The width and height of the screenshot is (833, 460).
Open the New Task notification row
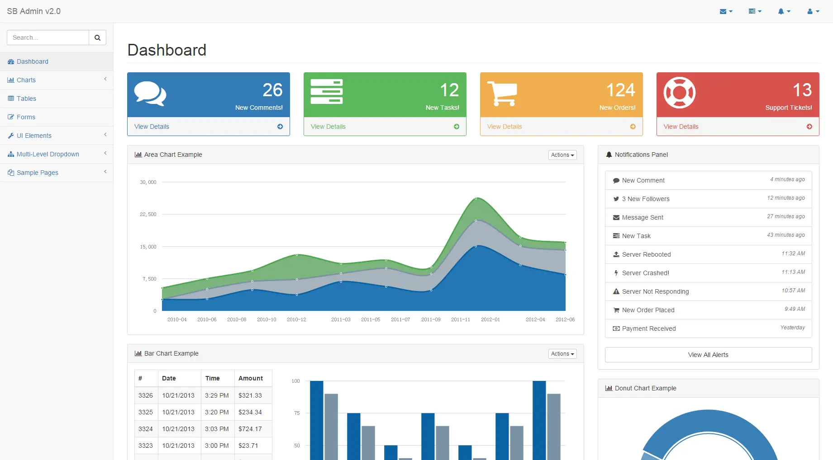pyautogui.click(x=708, y=236)
